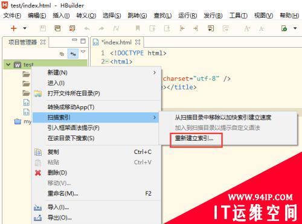Viewport: 302px width, 224px height.
Task: Open the 工具(T) menu
Action: 239,16
